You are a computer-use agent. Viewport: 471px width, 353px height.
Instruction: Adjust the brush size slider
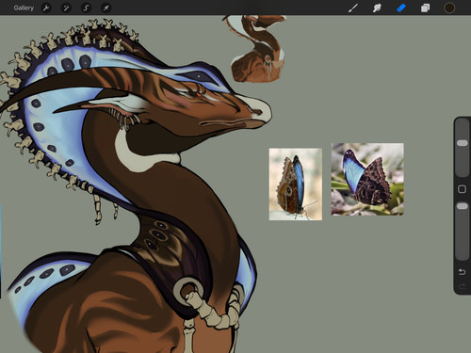pyautogui.click(x=463, y=143)
